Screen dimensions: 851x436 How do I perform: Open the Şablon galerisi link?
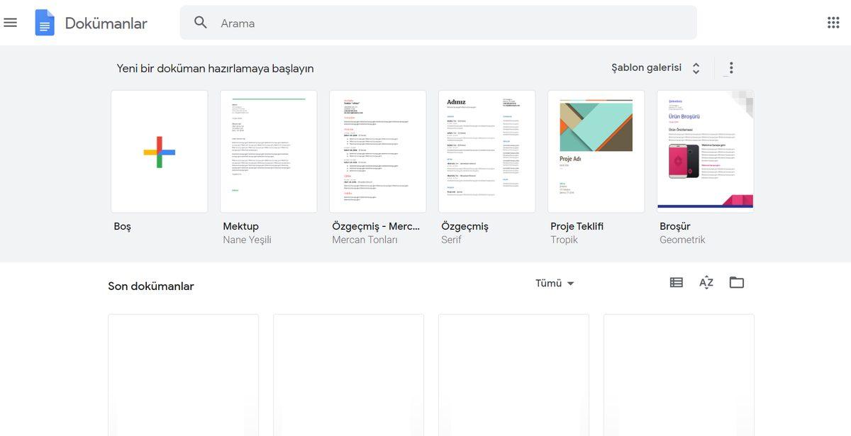646,67
